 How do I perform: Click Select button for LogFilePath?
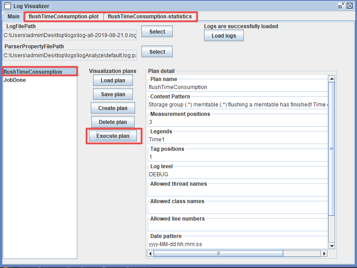pyautogui.click(x=157, y=32)
